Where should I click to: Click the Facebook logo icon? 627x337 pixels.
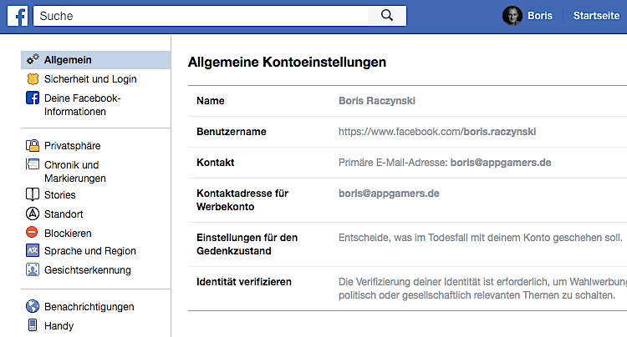(x=18, y=16)
